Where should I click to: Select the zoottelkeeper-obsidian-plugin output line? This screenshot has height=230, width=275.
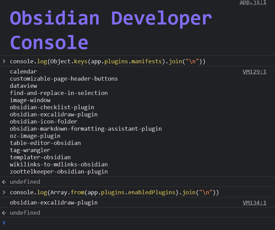click(x=59, y=171)
